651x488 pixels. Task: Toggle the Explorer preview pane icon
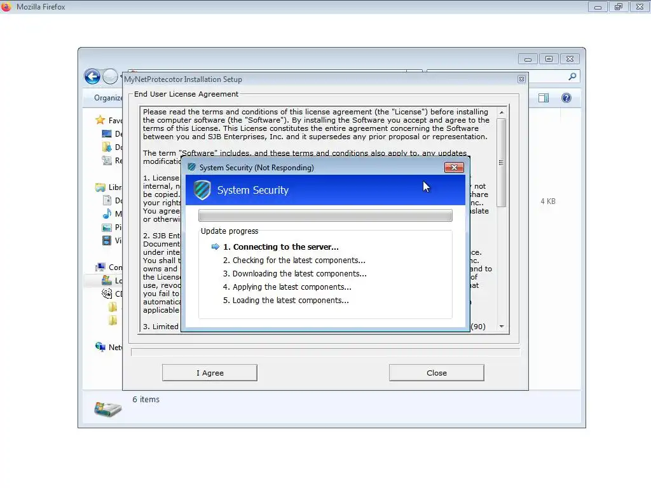pyautogui.click(x=544, y=98)
